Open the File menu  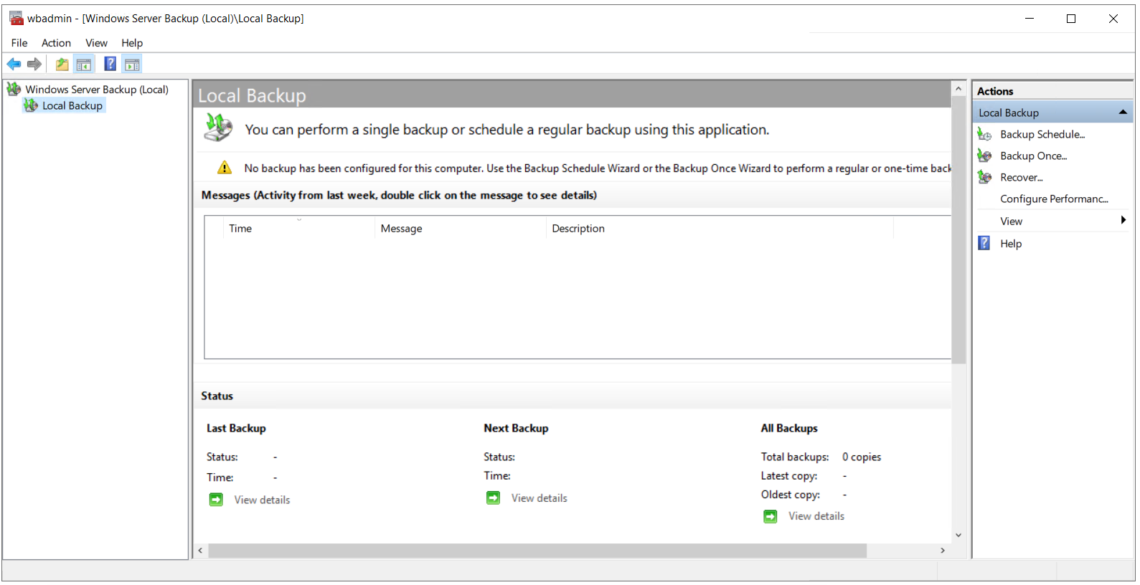coord(19,43)
